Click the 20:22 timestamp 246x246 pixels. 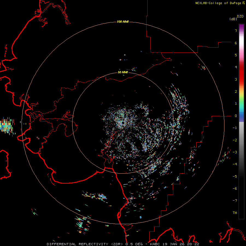click(193, 244)
